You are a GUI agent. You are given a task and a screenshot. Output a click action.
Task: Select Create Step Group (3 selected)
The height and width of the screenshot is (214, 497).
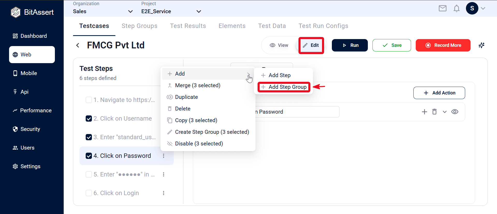click(x=208, y=132)
